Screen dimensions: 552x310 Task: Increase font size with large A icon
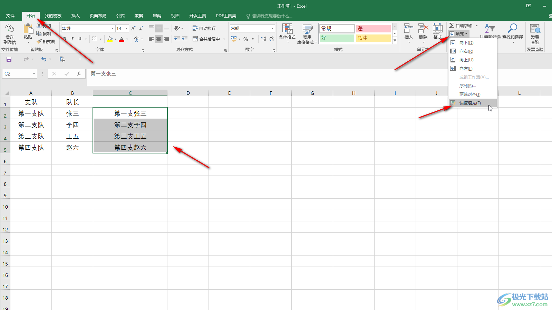pyautogui.click(x=133, y=28)
